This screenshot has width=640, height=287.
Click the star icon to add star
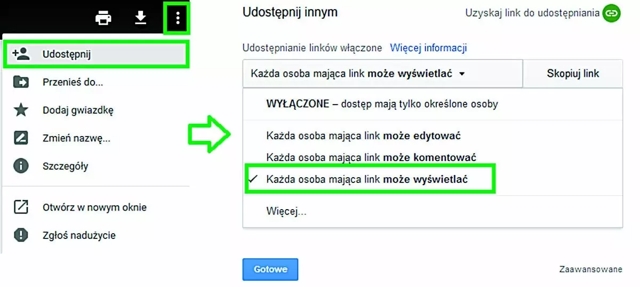(21, 110)
